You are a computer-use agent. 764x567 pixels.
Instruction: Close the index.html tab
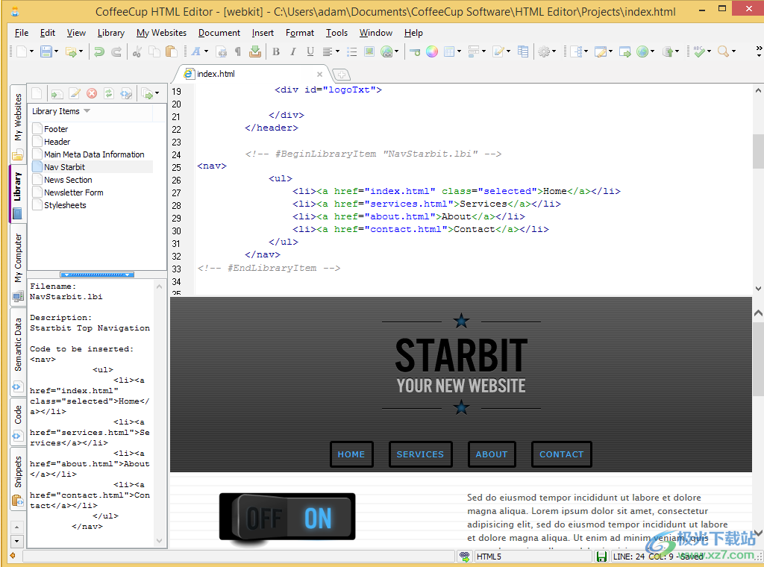[319, 74]
